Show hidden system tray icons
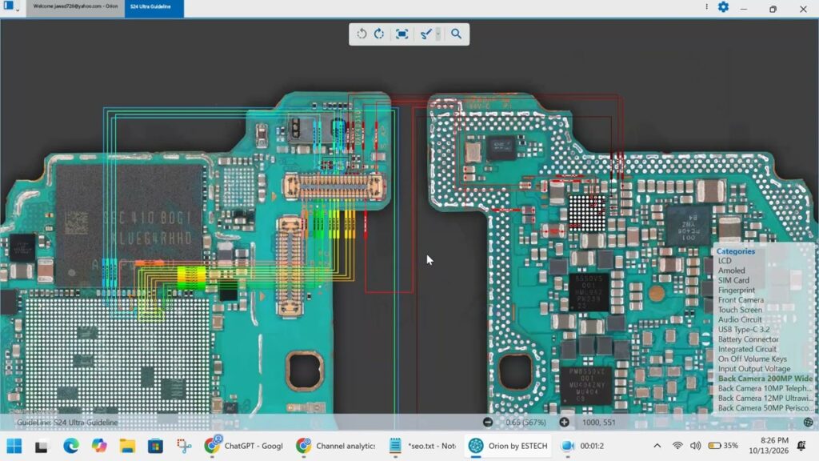The width and height of the screenshot is (819, 461). 657,446
